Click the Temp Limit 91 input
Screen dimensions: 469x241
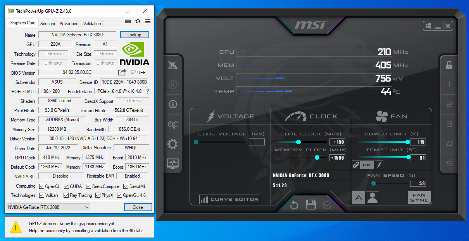pos(418,157)
